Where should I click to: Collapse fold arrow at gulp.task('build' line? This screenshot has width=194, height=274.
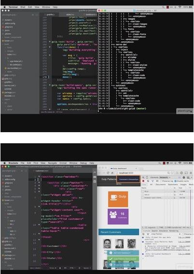click(x=50, y=42)
